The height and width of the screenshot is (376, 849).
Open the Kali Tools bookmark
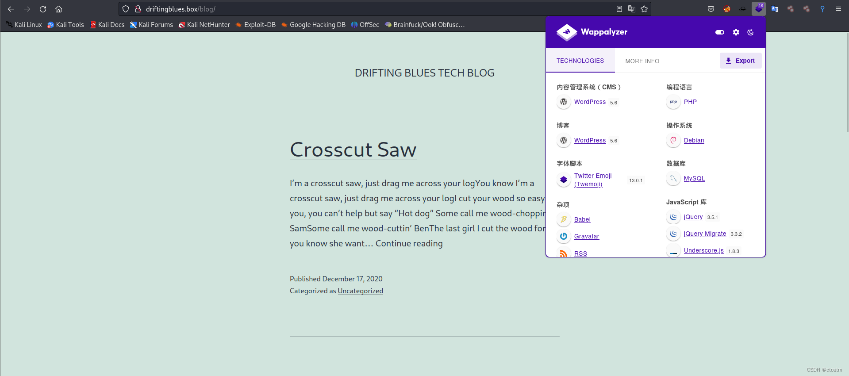coord(66,25)
